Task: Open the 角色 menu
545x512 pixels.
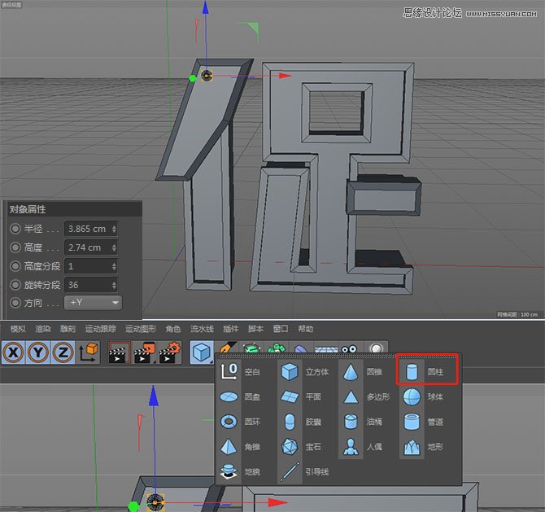Action: pos(173,329)
